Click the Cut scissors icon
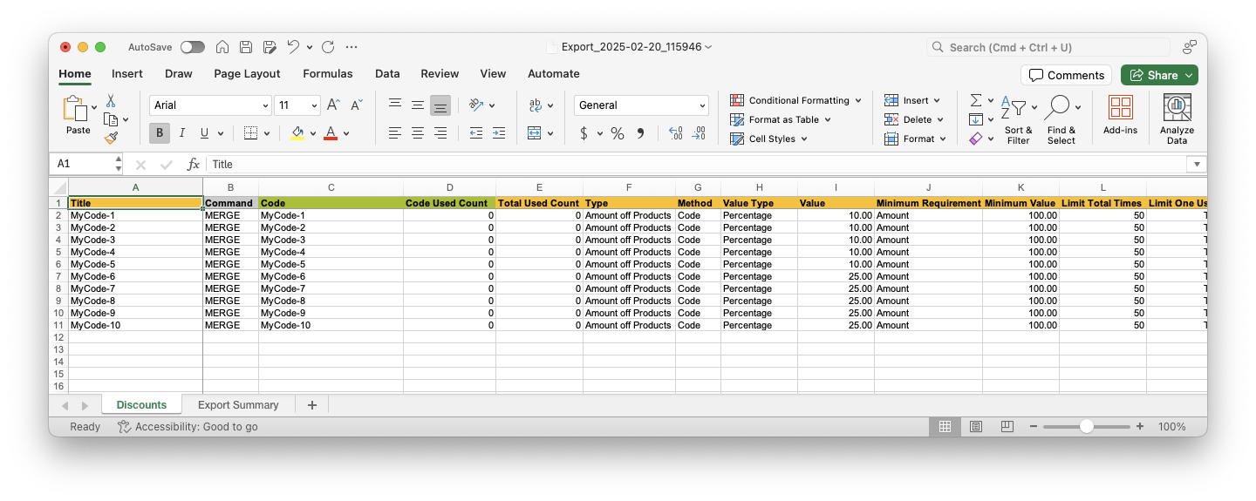The width and height of the screenshot is (1256, 501). (x=111, y=101)
